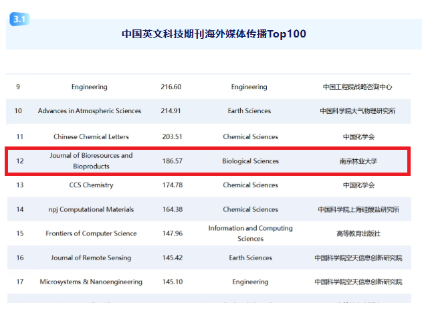
Task: Click the score value 216.60
Action: coord(171,87)
